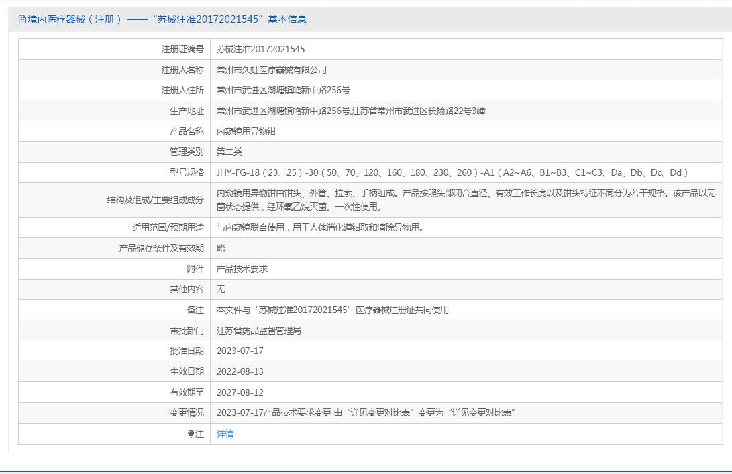Select registration number value 苏械注准20172021545

coord(260,50)
